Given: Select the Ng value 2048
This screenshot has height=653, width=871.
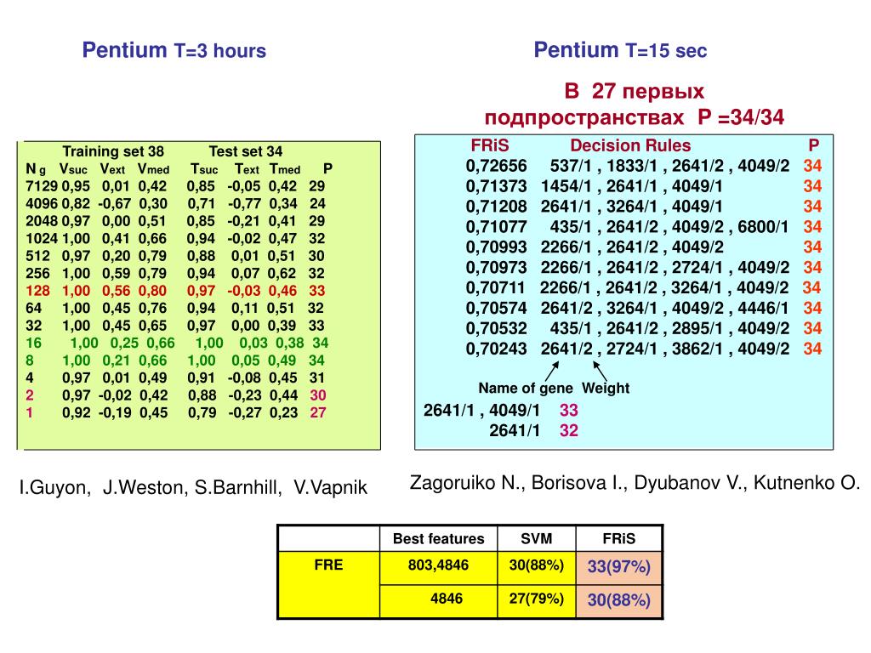Looking at the screenshot, I should tap(42, 221).
